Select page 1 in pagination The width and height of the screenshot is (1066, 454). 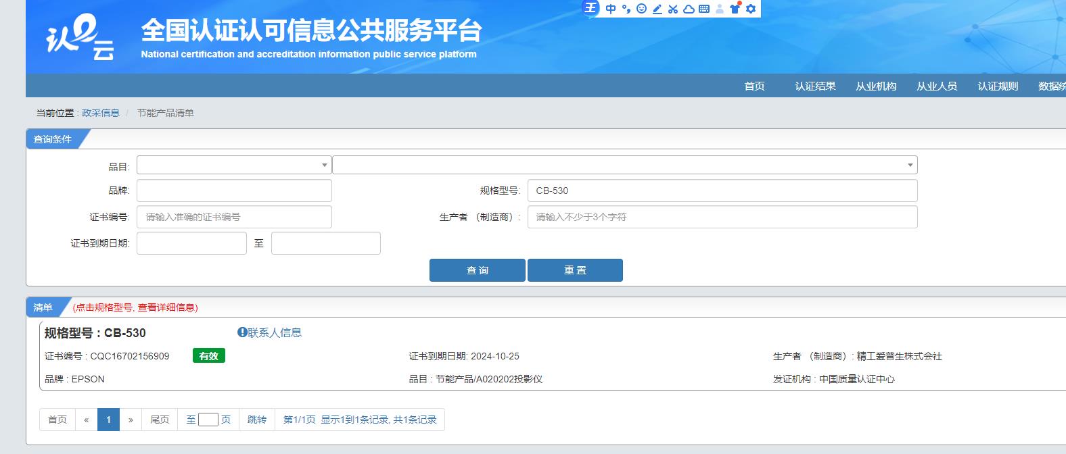pos(108,420)
